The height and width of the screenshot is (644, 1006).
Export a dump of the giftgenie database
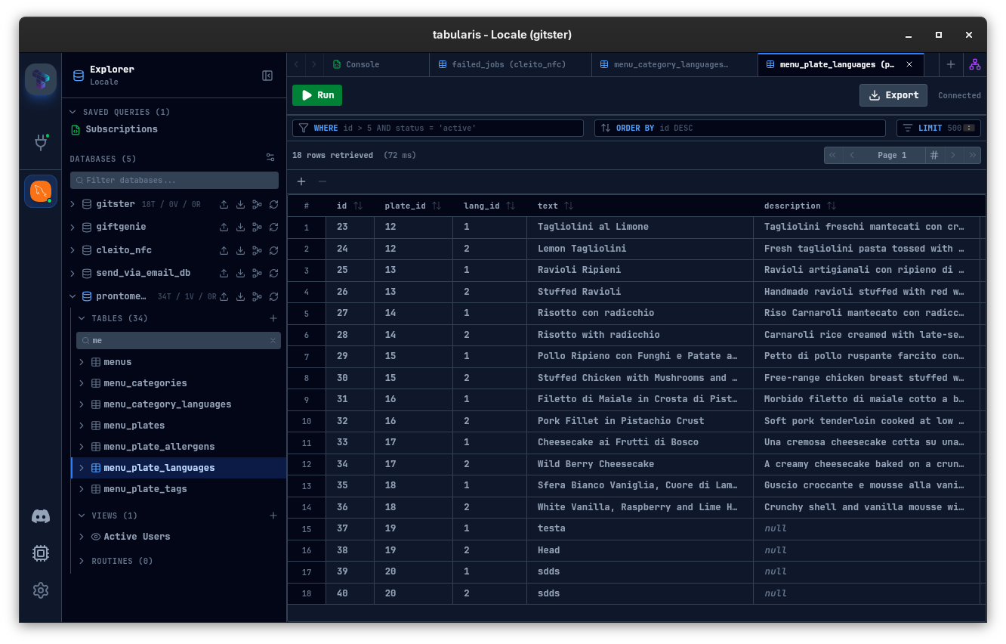pyautogui.click(x=224, y=227)
